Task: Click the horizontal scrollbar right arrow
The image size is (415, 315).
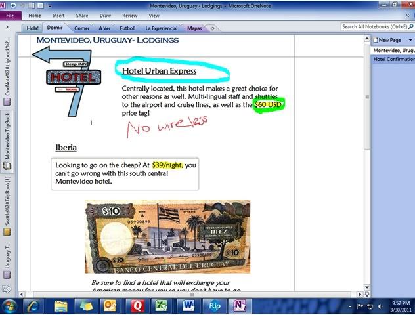Action: click(360, 294)
